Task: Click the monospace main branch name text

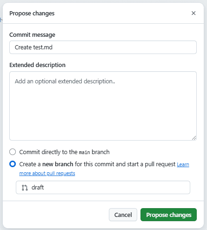Action: pos(84,152)
